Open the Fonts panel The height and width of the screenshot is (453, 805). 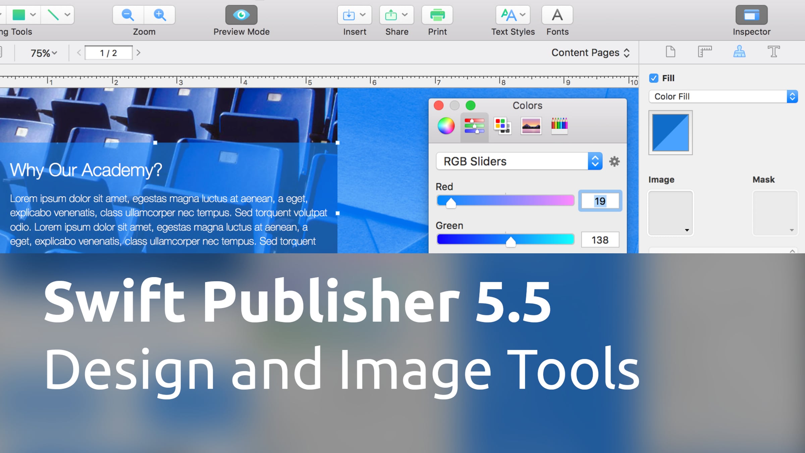(x=557, y=15)
